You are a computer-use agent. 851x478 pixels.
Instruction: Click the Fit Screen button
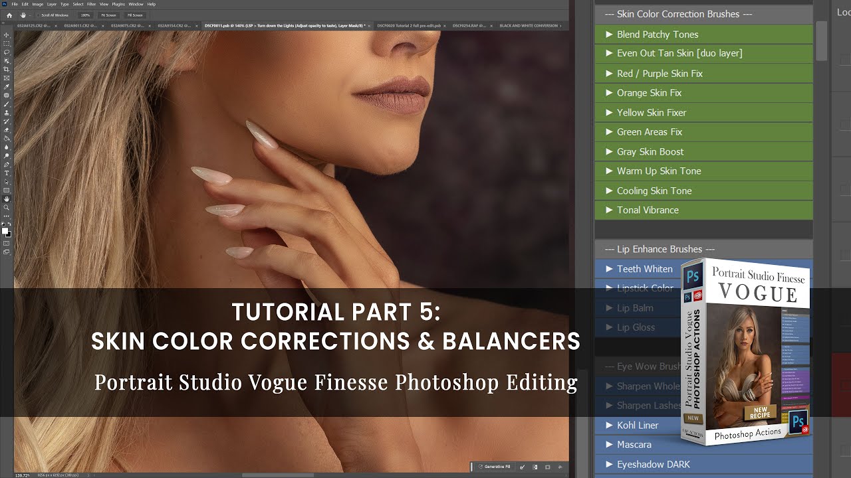point(109,15)
